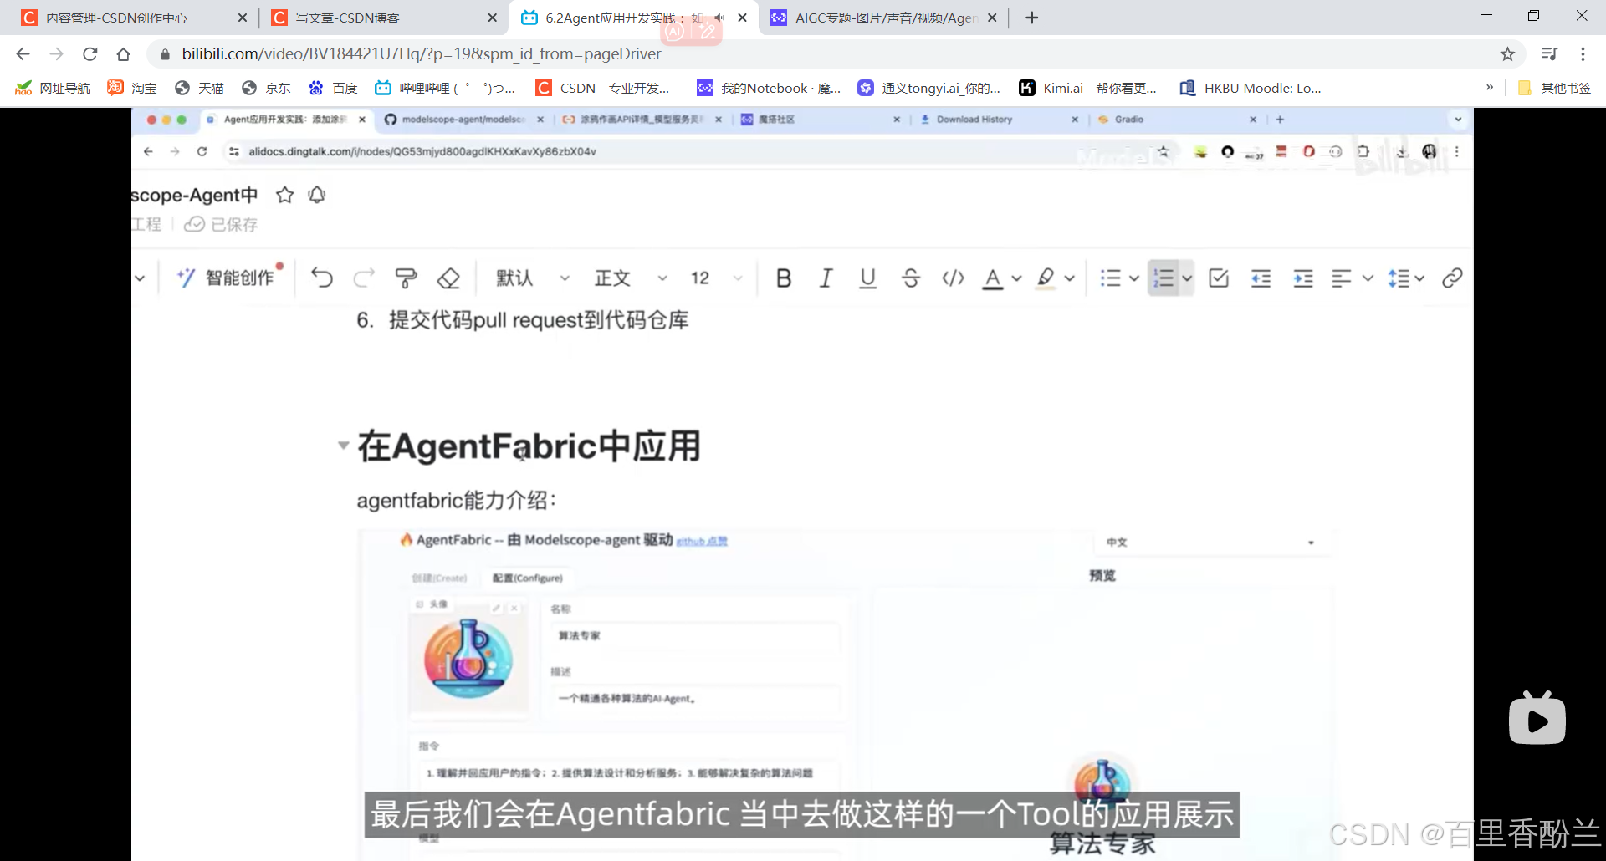Toggle underline formatting

click(x=868, y=278)
